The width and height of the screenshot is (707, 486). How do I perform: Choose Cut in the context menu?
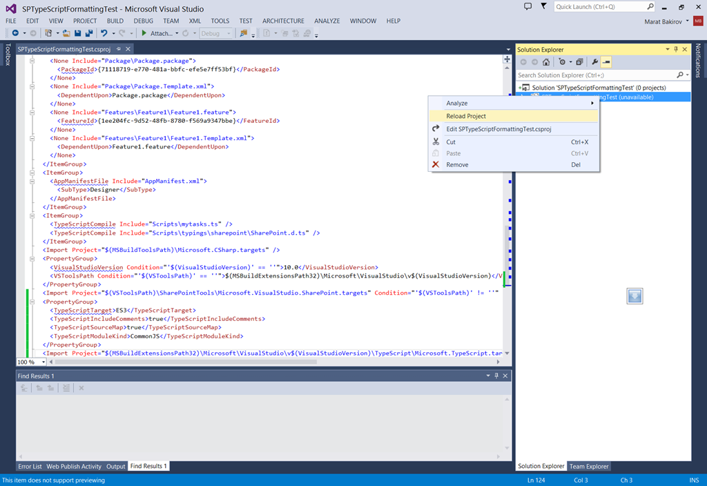pyautogui.click(x=514, y=142)
